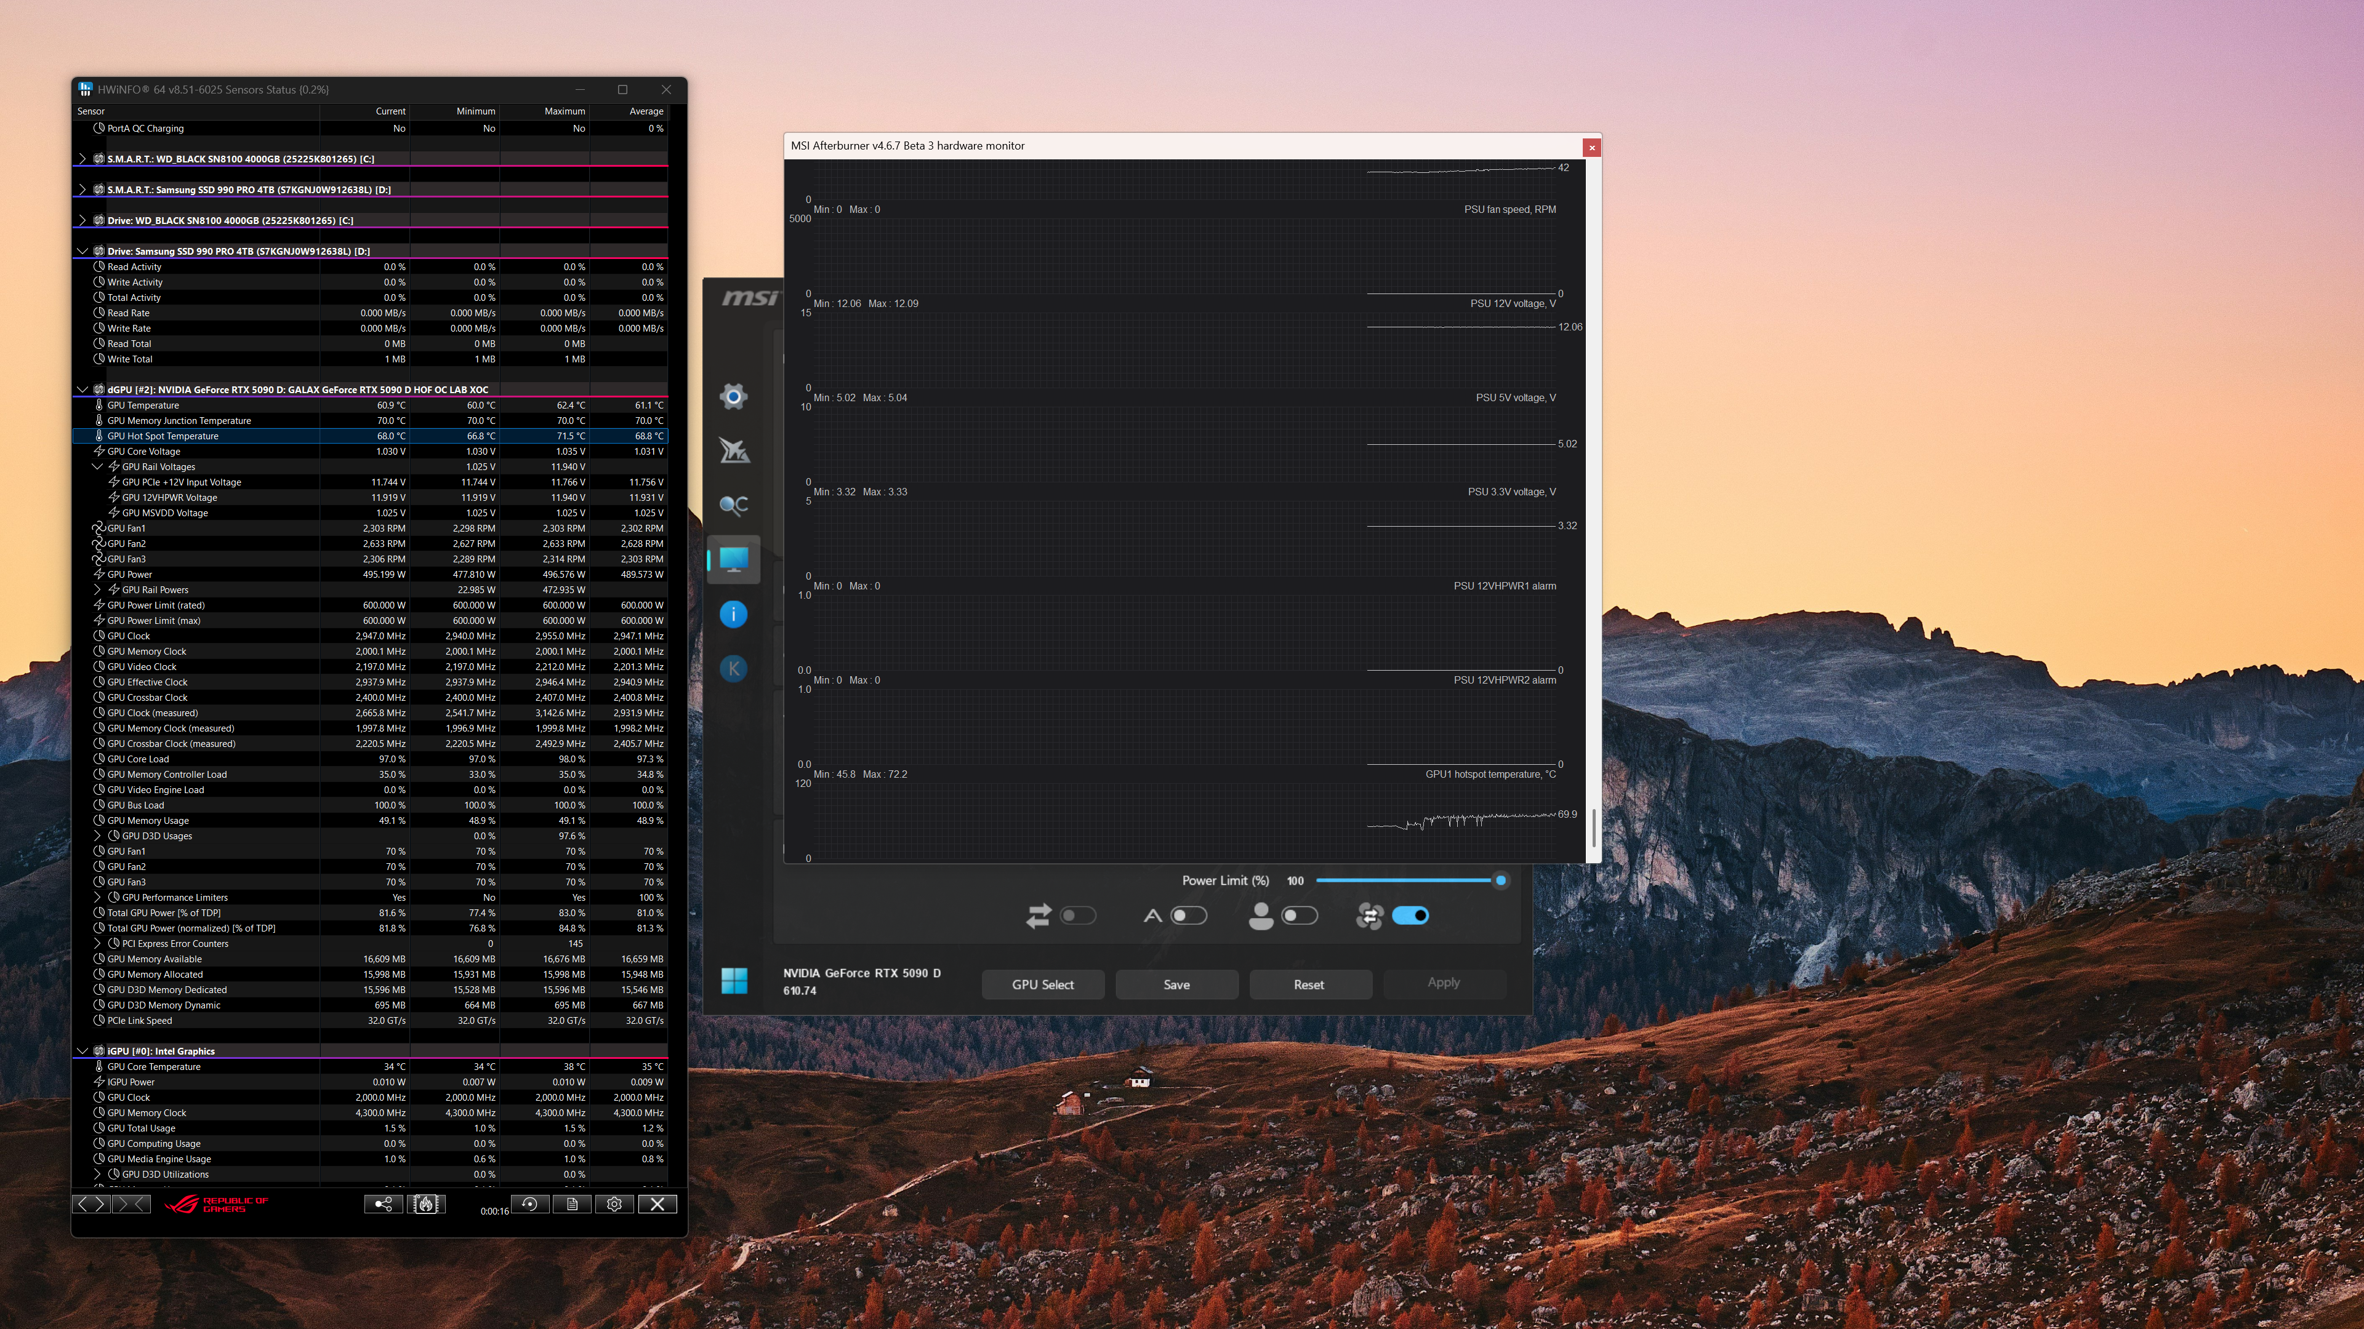This screenshot has width=2364, height=1329.
Task: Click the fan icon on GPU Fan2 RPM row
Action: pos(98,544)
